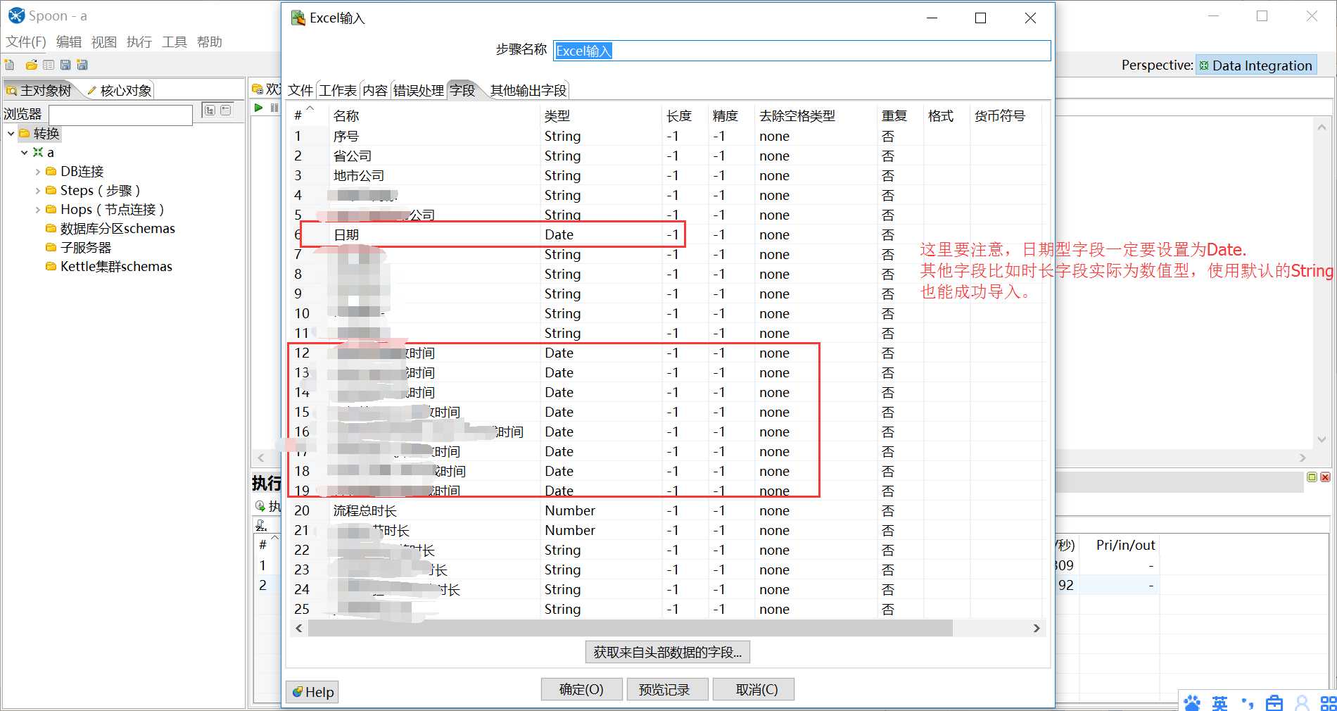The width and height of the screenshot is (1337, 711).
Task: Switch to the 其他输出字段 tab
Action: tap(528, 90)
